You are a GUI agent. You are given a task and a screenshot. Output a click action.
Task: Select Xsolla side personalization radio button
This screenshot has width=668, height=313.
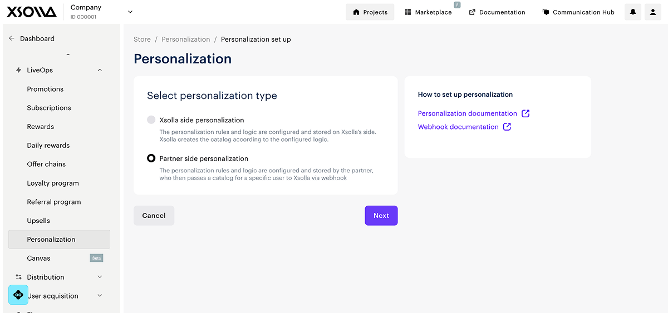point(151,120)
